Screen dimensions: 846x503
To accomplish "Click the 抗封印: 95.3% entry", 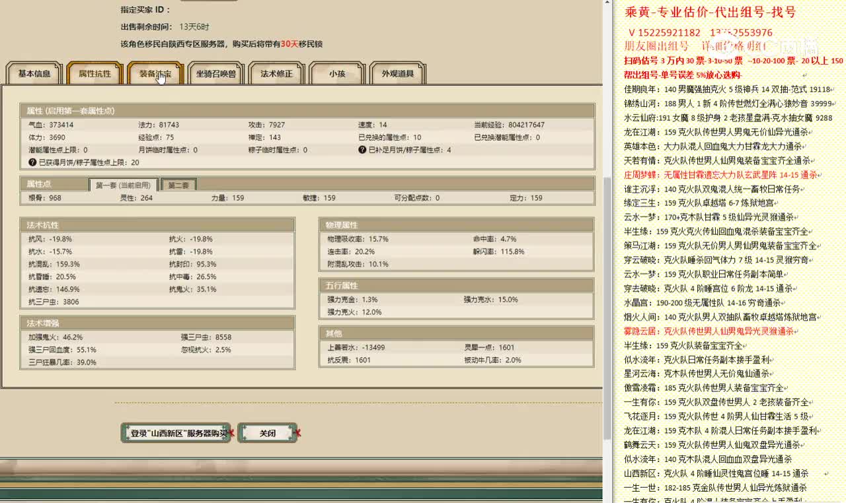I will tap(192, 264).
